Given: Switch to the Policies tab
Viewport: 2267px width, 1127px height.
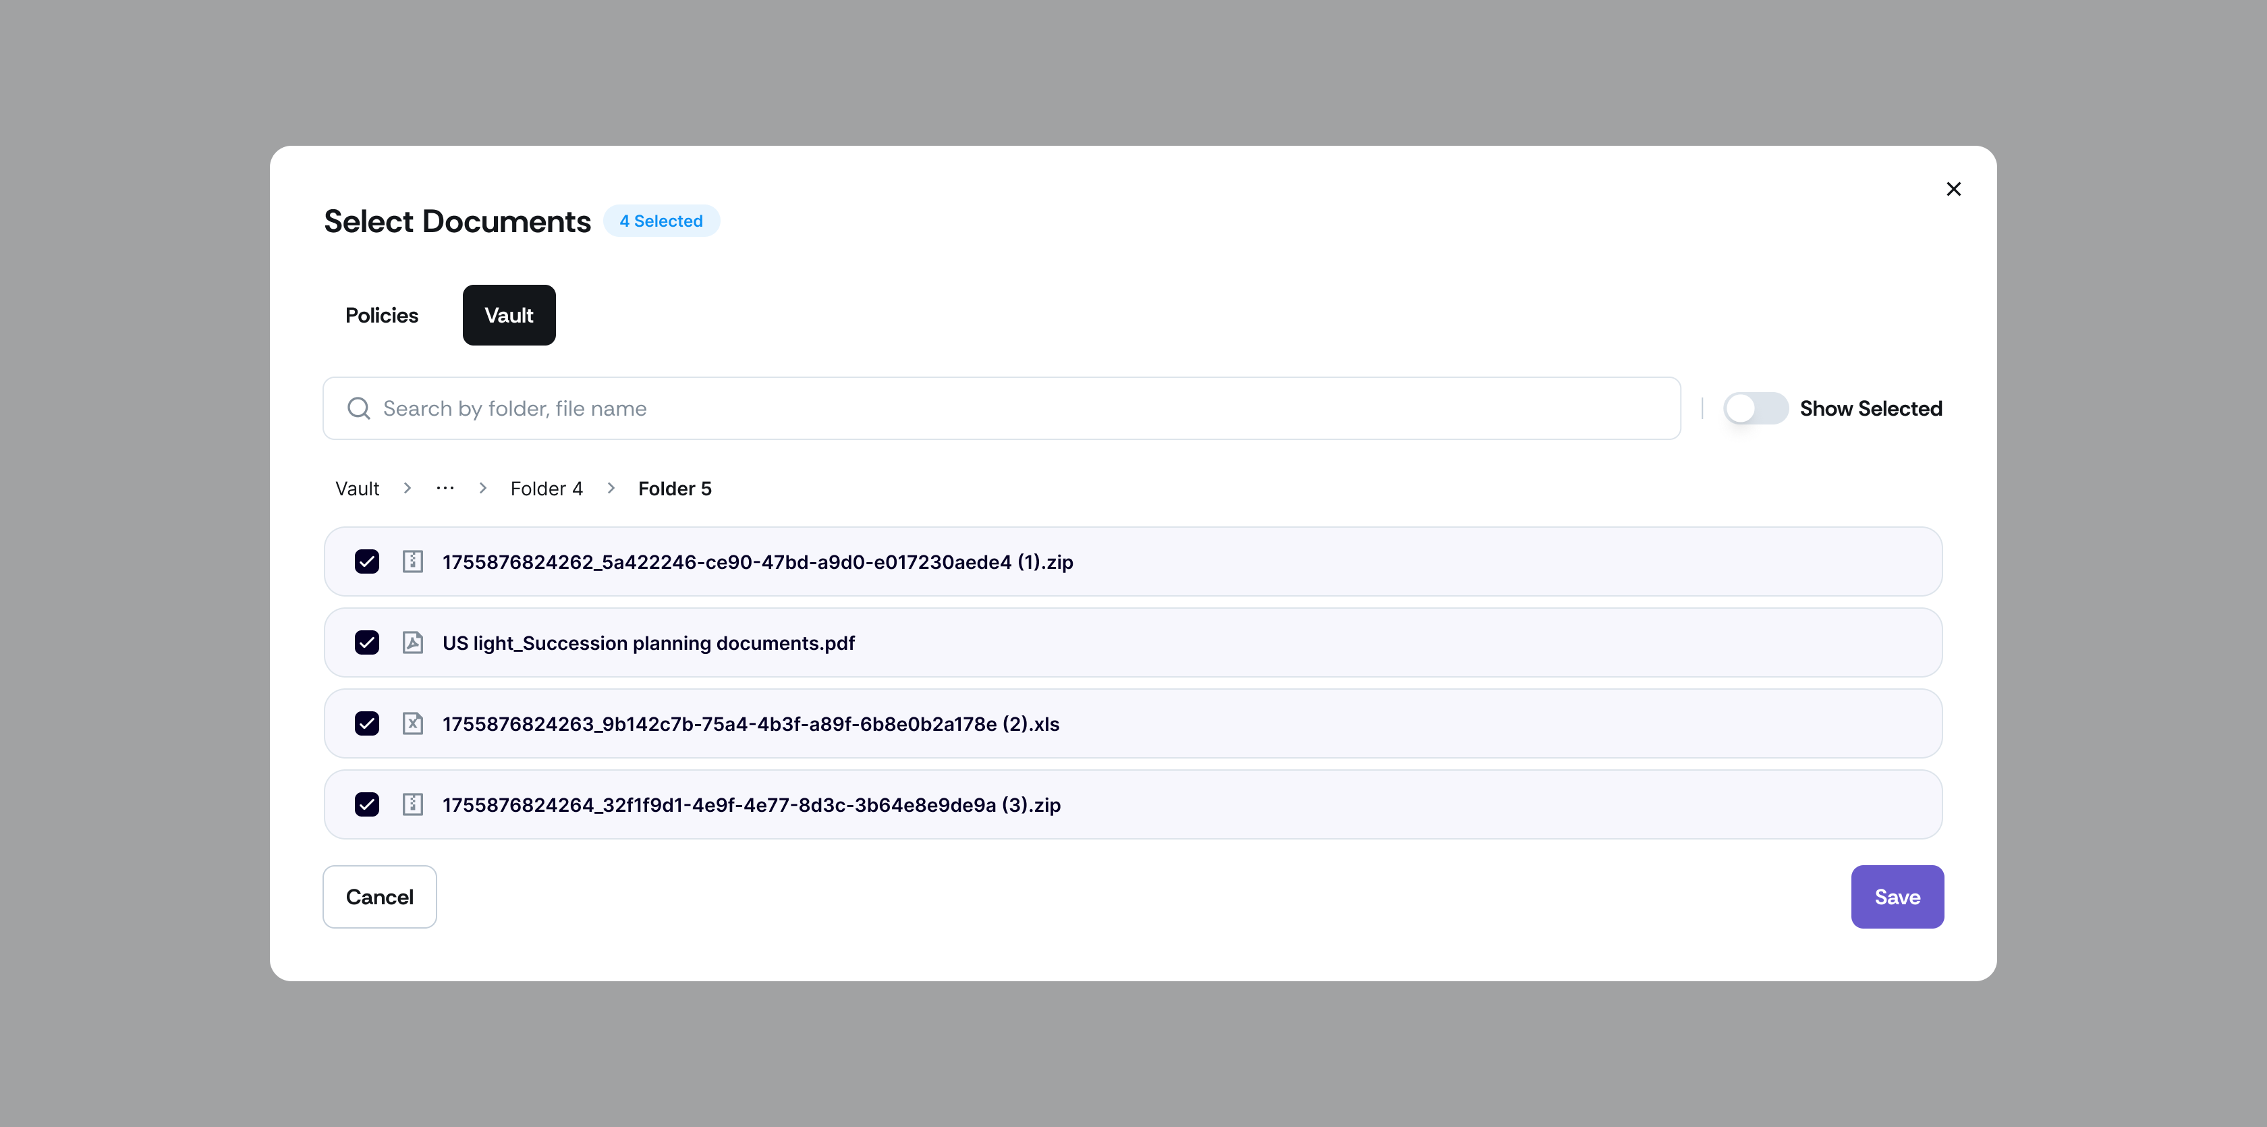Looking at the screenshot, I should 381,315.
